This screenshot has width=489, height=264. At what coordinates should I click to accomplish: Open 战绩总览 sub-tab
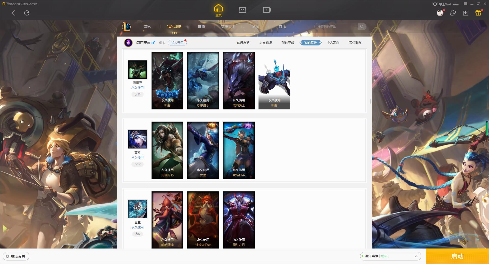coord(243,43)
